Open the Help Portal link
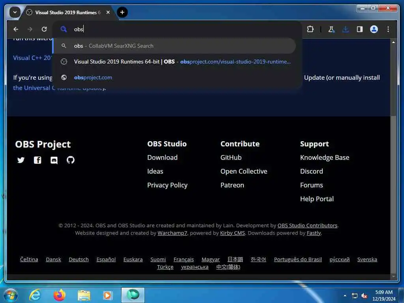This screenshot has width=404, height=303. click(x=317, y=199)
